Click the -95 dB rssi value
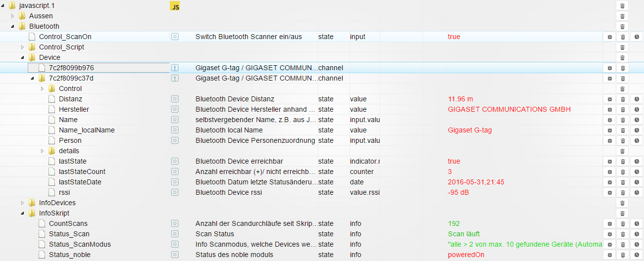This screenshot has width=644, height=261. click(459, 192)
